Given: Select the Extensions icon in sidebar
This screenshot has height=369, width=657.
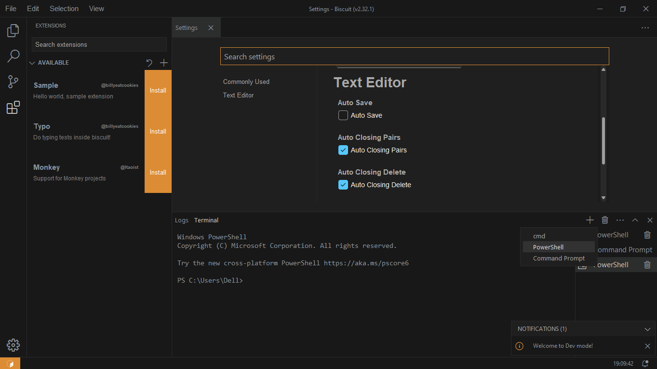Looking at the screenshot, I should (x=13, y=108).
